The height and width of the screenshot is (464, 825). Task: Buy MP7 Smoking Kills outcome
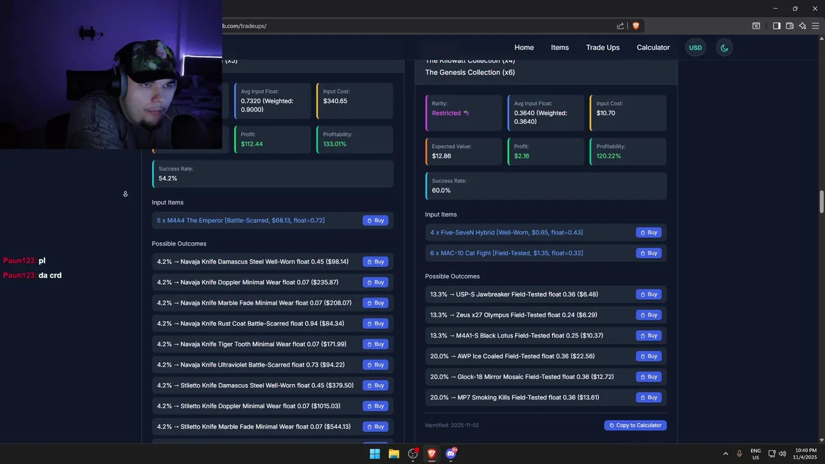tap(649, 398)
